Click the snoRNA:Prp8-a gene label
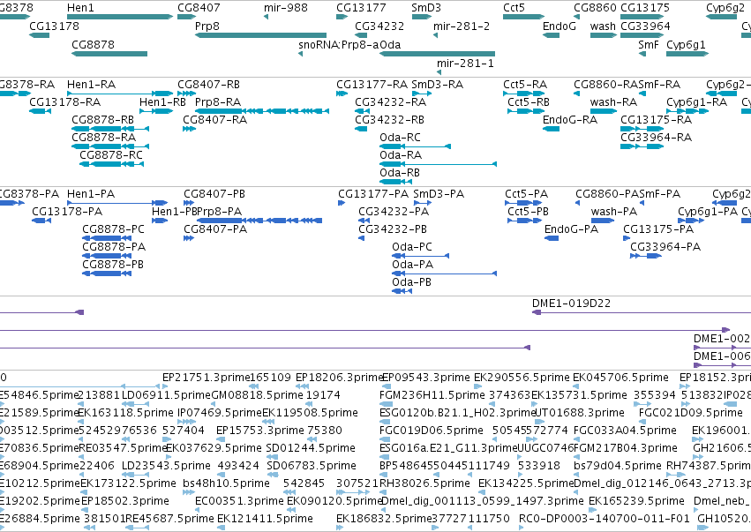The width and height of the screenshot is (751, 532). 339,44
